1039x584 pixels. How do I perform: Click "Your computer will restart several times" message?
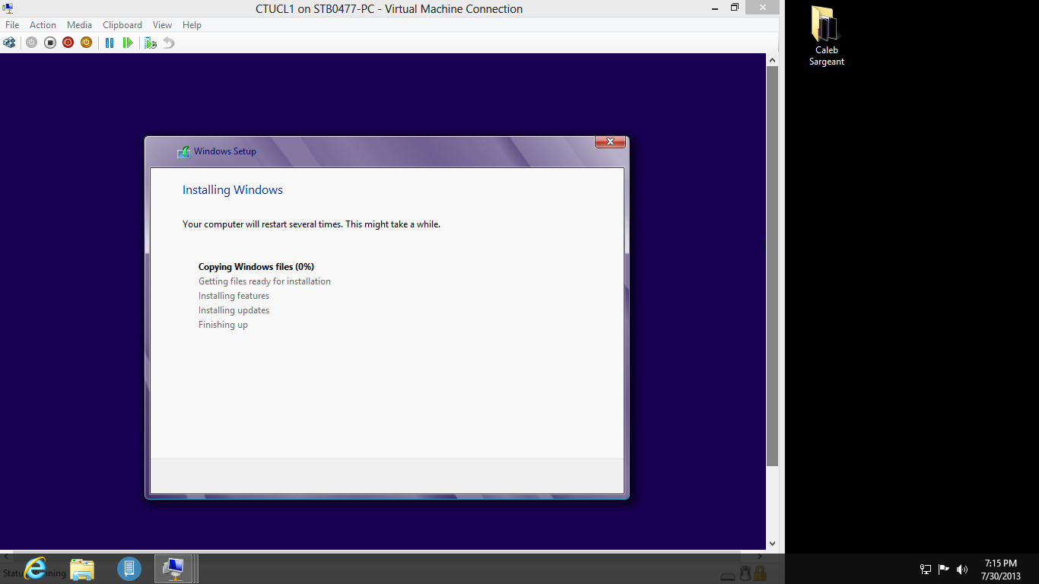coord(311,224)
